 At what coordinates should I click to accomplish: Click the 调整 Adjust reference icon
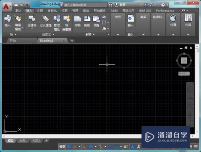tap(96, 19)
